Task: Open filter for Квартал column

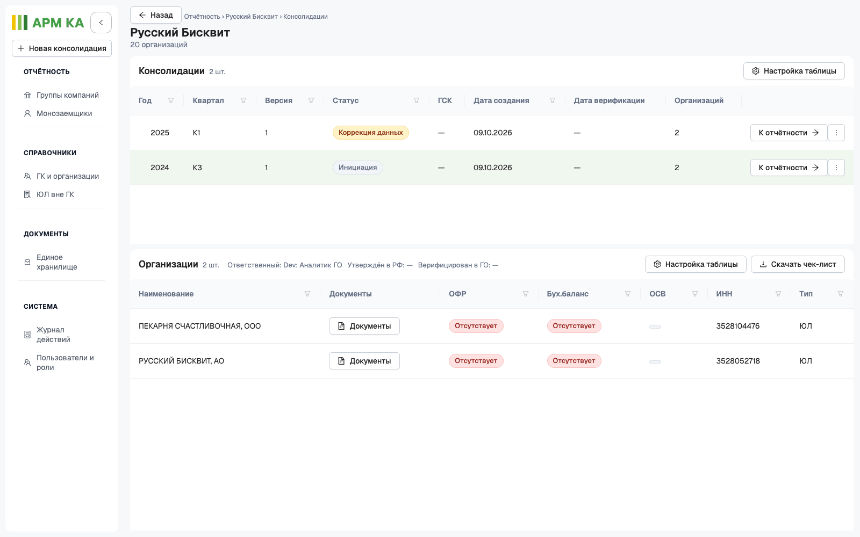Action: (x=243, y=100)
